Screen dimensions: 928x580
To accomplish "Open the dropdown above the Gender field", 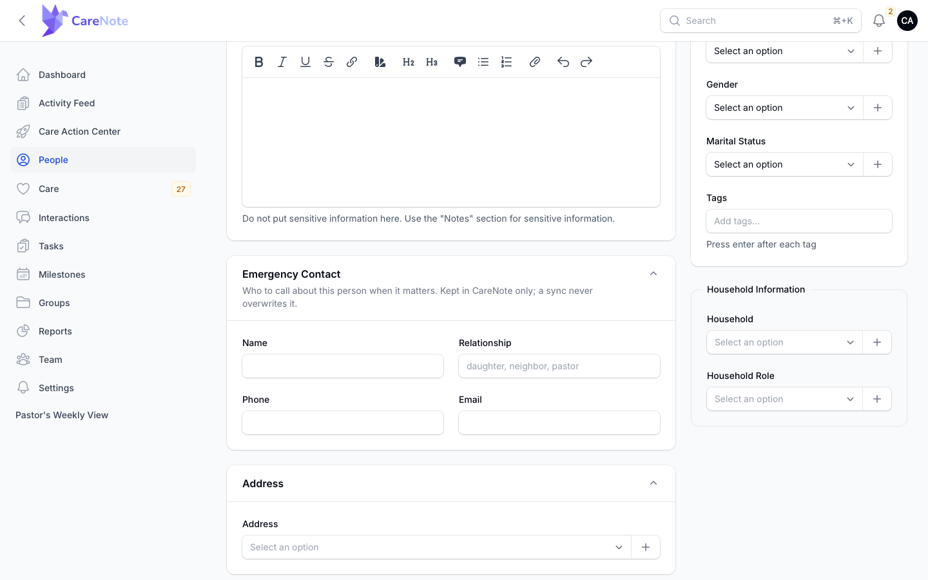I will 784,51.
